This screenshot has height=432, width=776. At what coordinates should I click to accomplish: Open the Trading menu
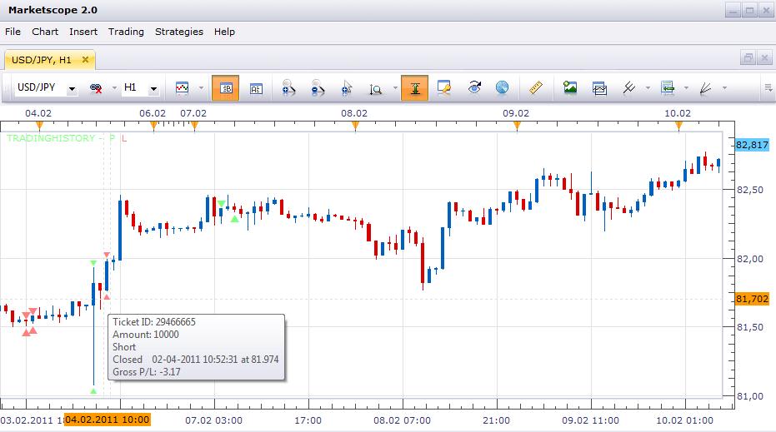[126, 32]
